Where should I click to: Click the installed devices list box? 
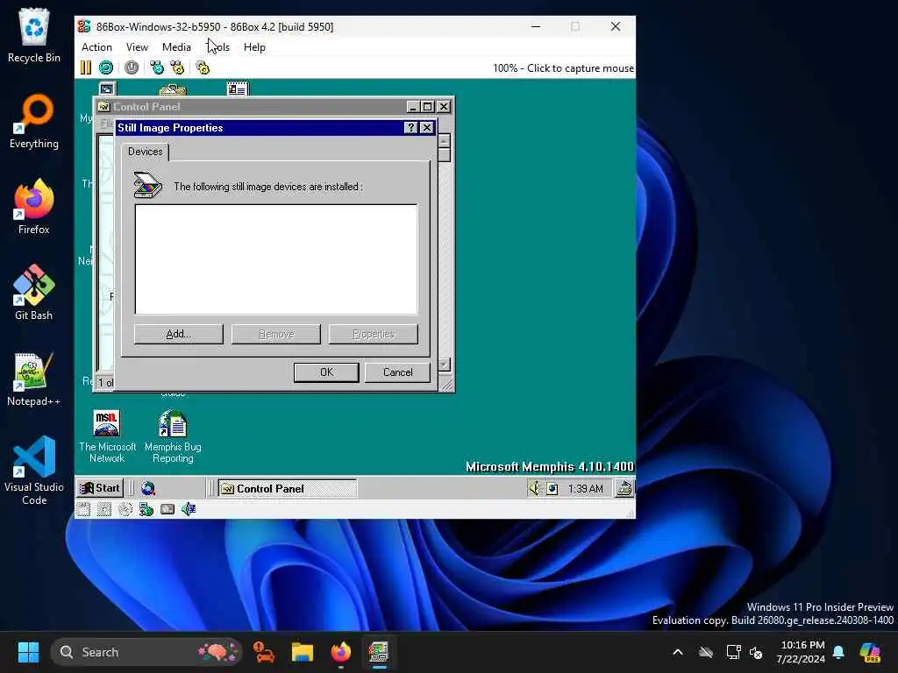(x=276, y=259)
